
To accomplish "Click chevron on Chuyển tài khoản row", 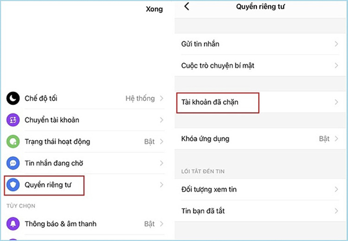I will (161, 120).
